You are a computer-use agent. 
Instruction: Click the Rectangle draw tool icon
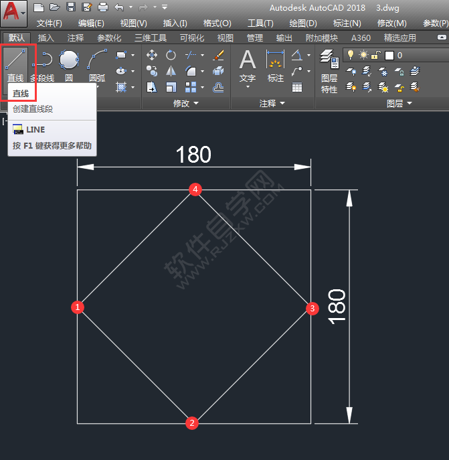coord(121,55)
